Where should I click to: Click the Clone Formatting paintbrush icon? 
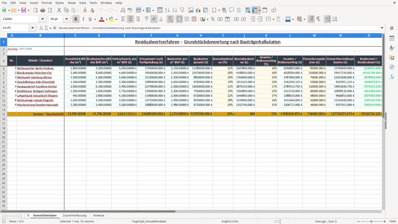85,10
